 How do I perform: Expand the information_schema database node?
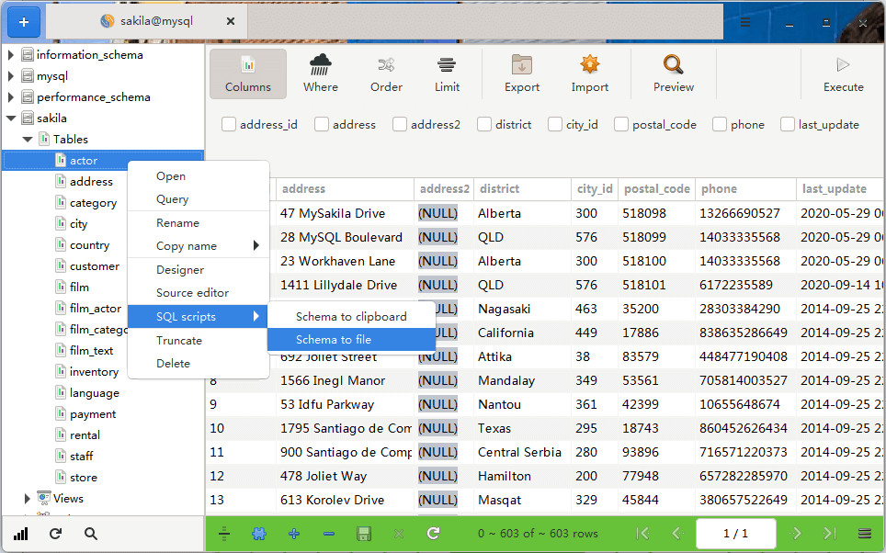[x=11, y=55]
